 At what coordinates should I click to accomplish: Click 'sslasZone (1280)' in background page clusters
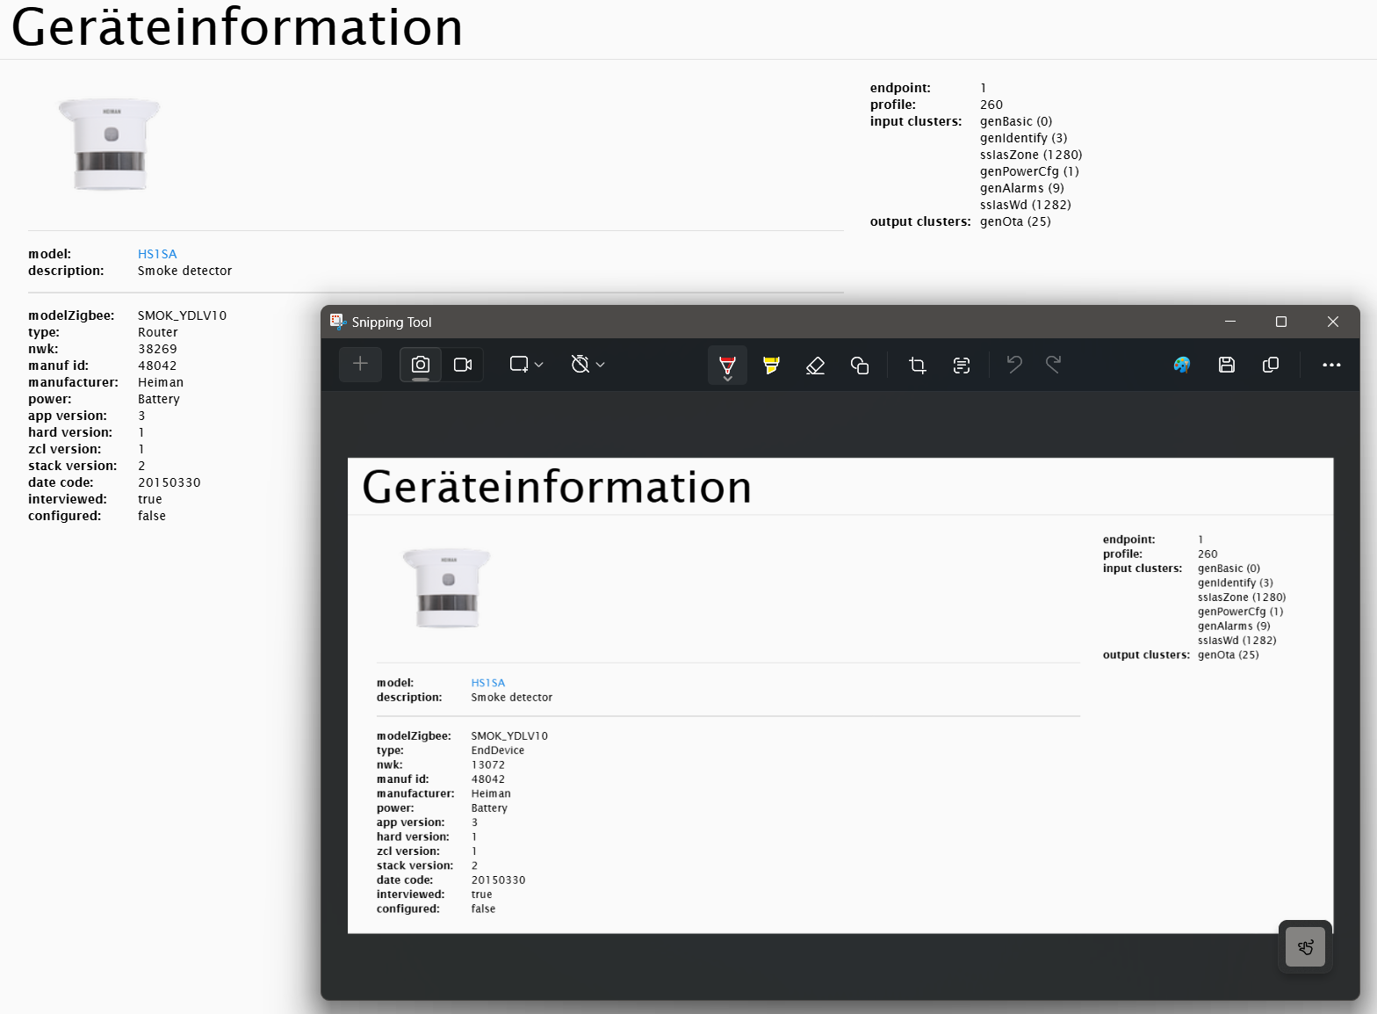click(x=1031, y=155)
